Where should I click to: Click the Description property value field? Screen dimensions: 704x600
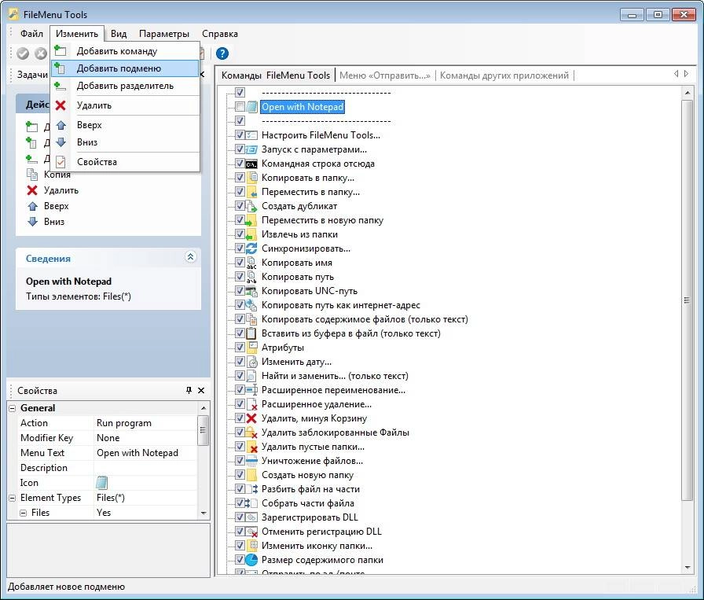[145, 468]
